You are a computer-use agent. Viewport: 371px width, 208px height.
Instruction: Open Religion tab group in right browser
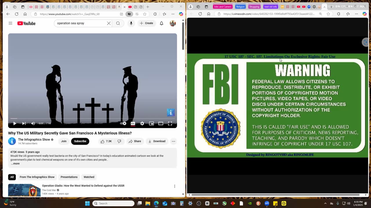pyautogui.click(x=240, y=7)
